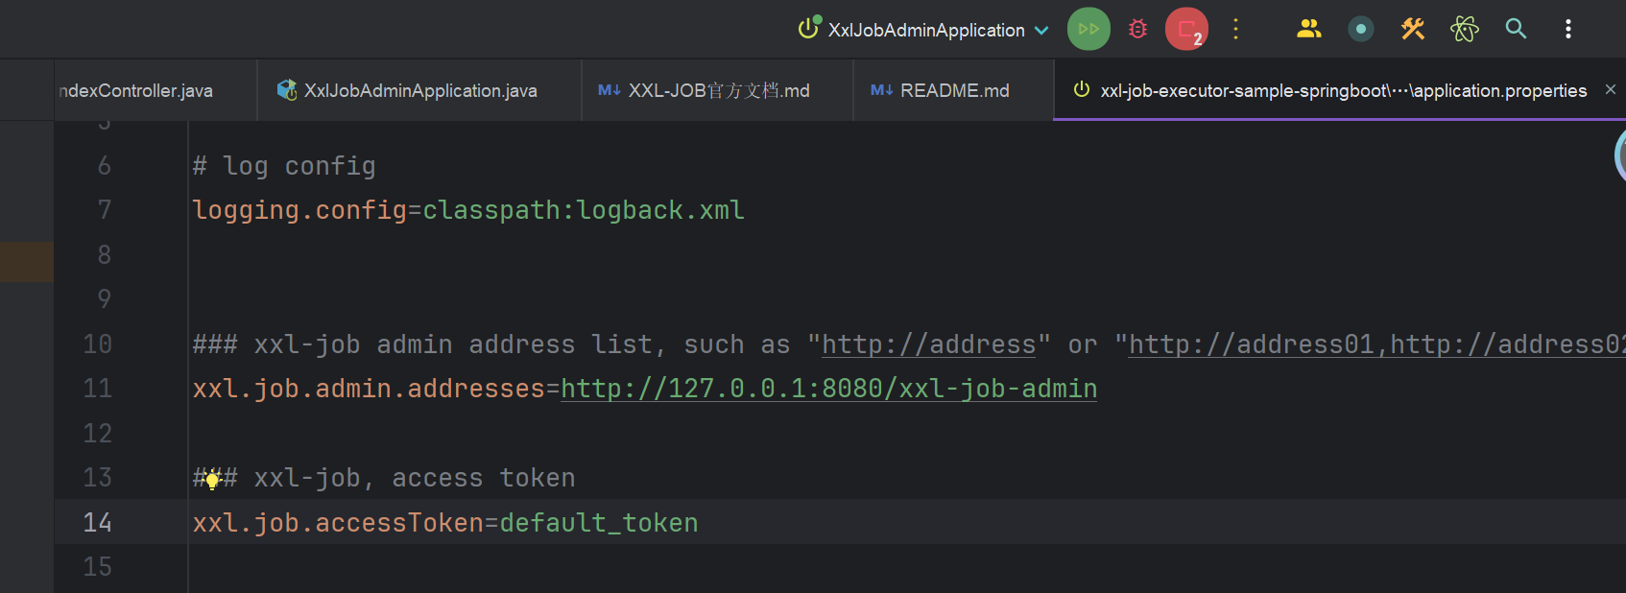The width and height of the screenshot is (1626, 593).
Task: Switch to the README.md tab
Action: click(953, 90)
